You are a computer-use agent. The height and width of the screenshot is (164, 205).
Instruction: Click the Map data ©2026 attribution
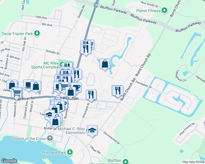[x=193, y=162]
